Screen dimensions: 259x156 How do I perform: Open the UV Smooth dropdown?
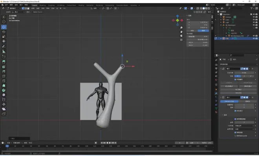click(244, 126)
